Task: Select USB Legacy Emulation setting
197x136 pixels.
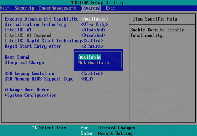Action: 29,73
